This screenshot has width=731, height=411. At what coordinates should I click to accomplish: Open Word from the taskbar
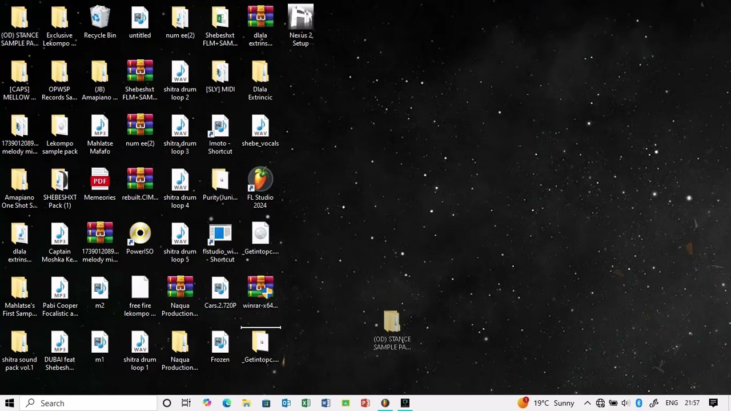[326, 403]
